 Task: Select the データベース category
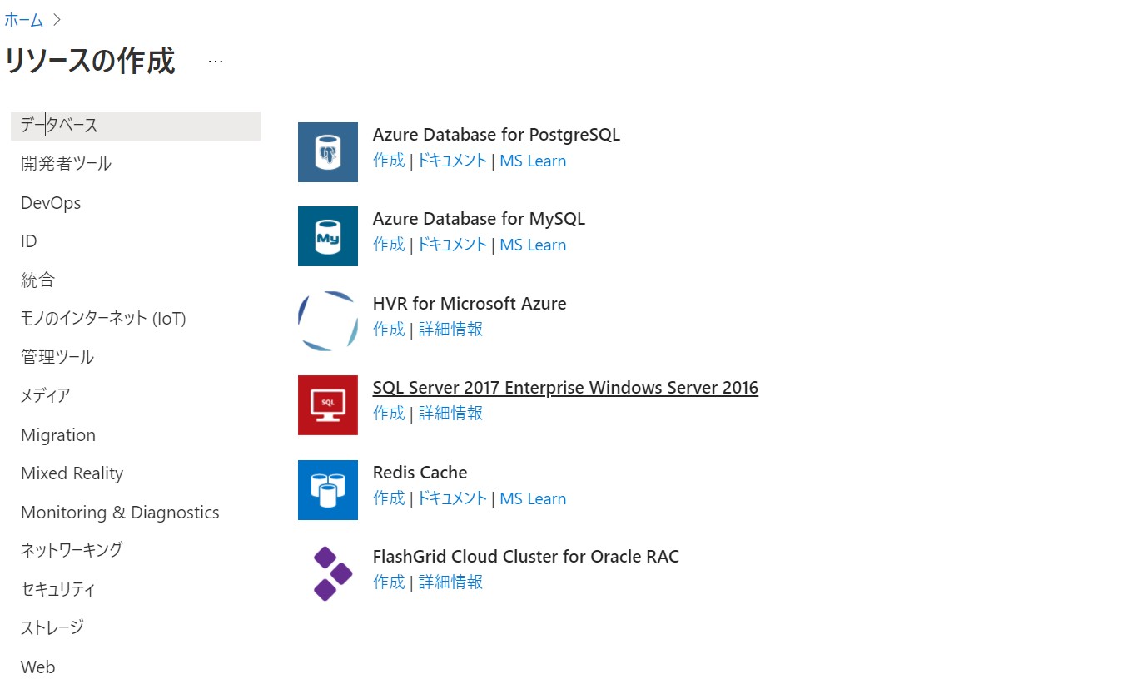coord(136,126)
